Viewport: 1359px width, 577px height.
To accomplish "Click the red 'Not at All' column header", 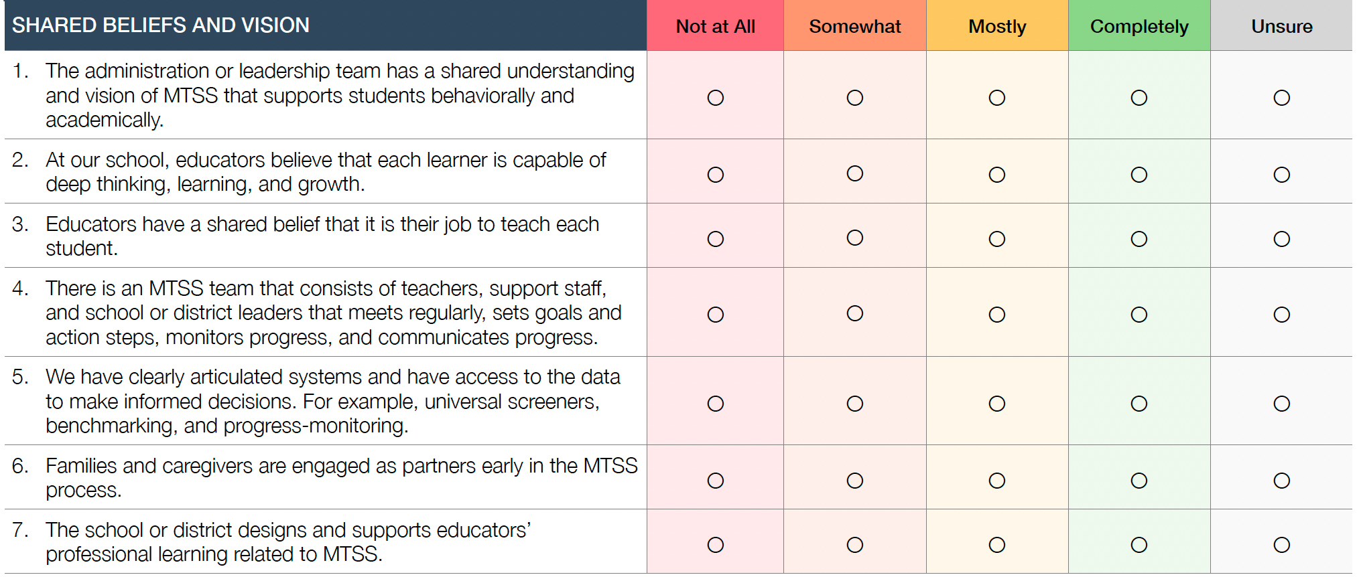I will tap(715, 26).
